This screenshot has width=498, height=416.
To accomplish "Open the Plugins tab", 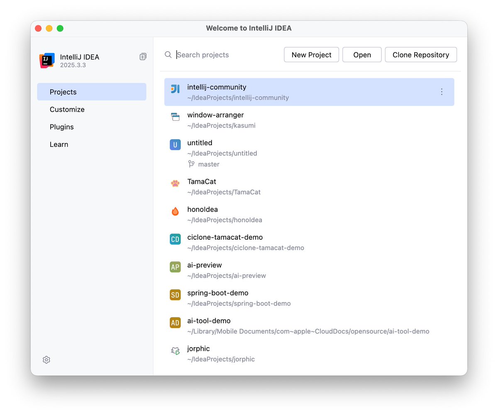I will [92, 127].
